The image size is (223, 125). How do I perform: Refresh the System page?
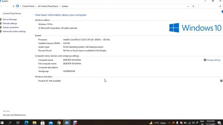point(193,6)
